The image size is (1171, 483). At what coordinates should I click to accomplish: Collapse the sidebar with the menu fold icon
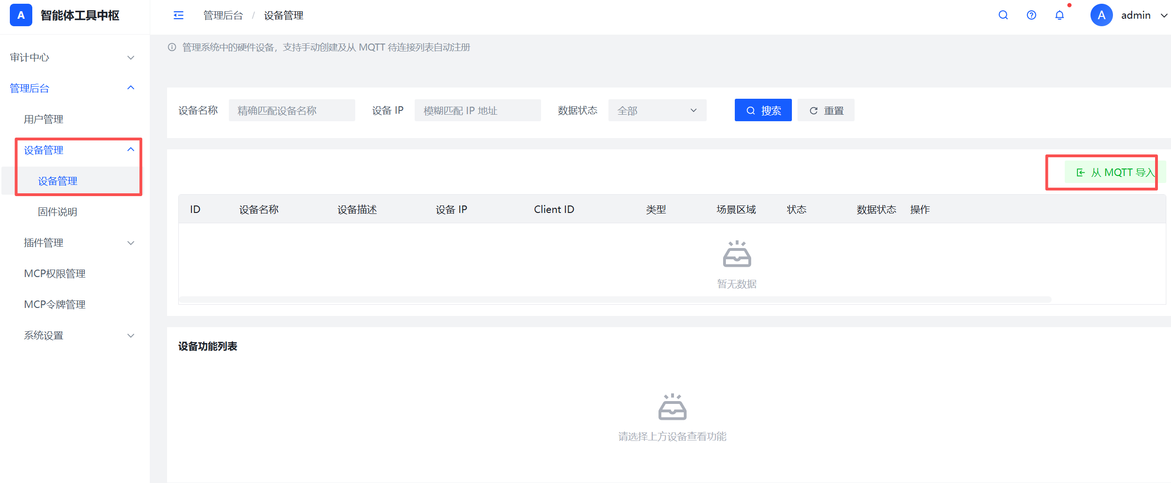178,15
